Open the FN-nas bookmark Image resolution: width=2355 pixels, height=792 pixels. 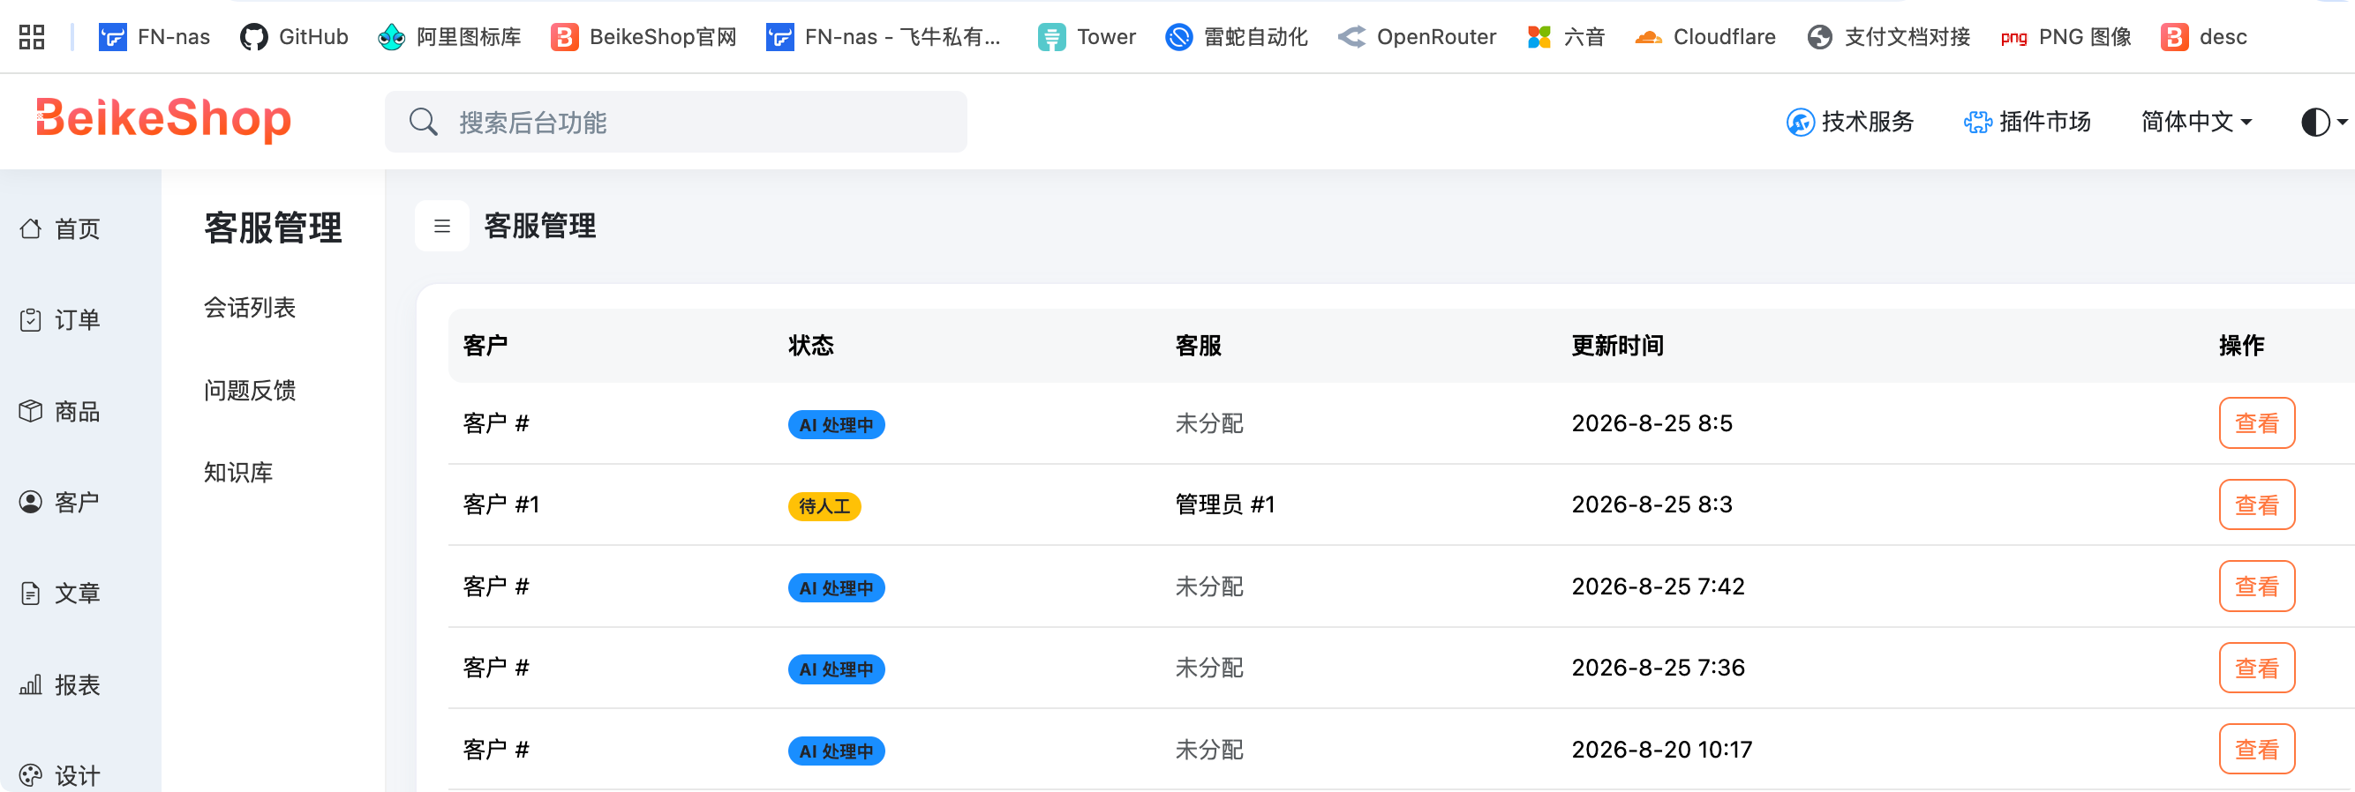tap(154, 36)
